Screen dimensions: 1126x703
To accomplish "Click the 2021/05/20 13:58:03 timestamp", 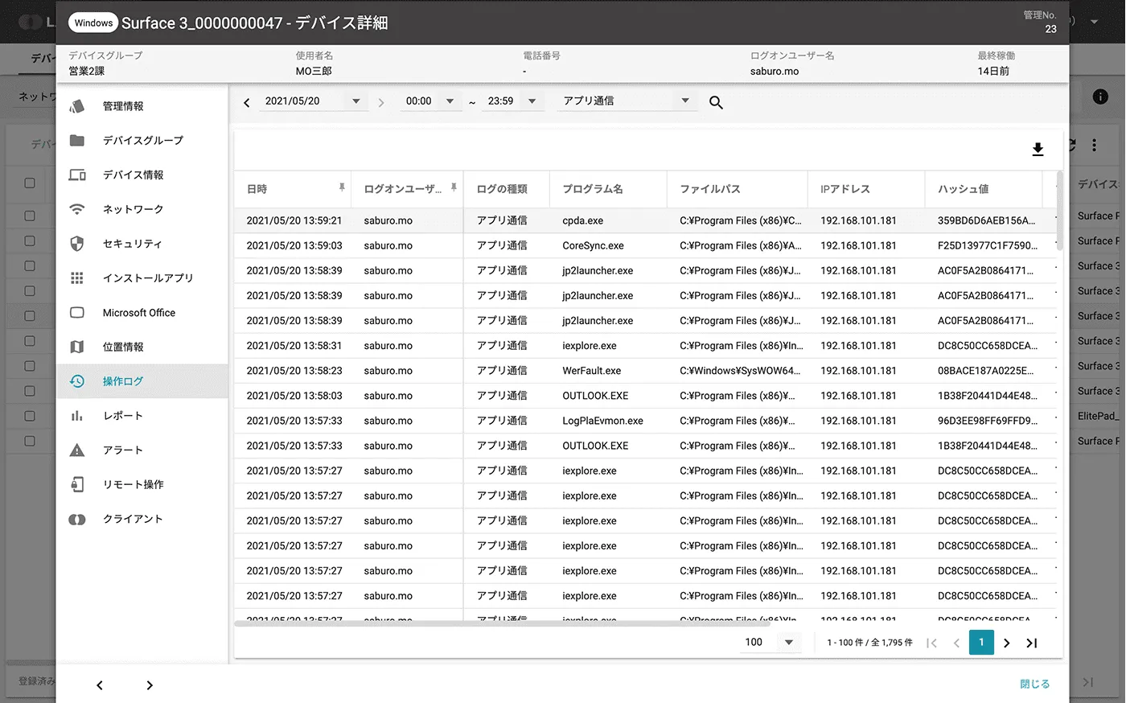I will (294, 396).
